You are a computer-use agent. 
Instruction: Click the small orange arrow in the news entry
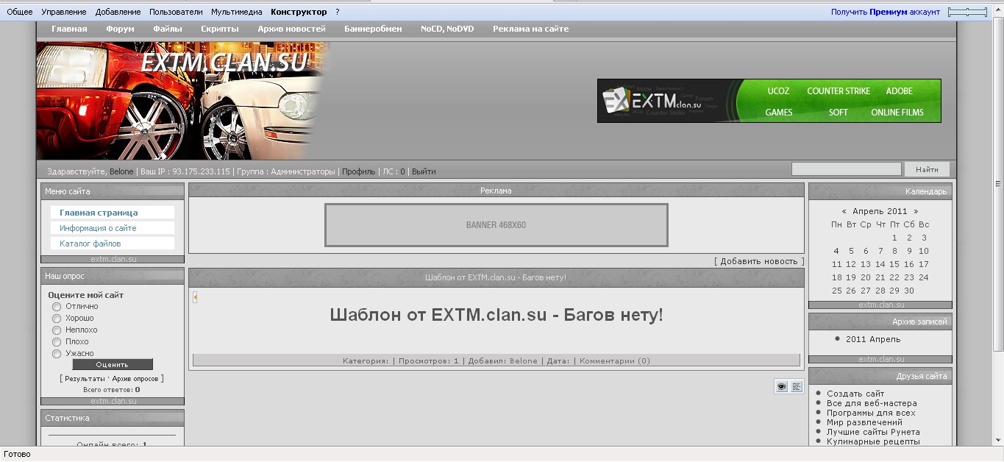tap(195, 297)
